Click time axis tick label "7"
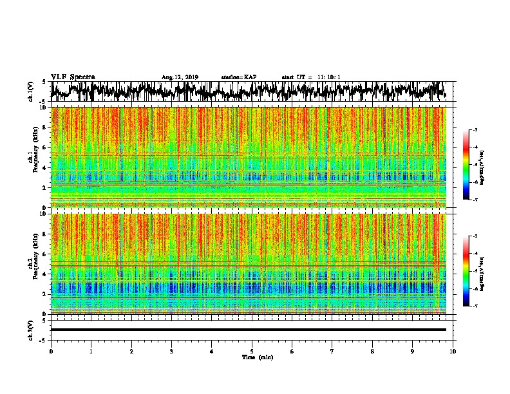The width and height of the screenshot is (510, 394). click(x=332, y=352)
